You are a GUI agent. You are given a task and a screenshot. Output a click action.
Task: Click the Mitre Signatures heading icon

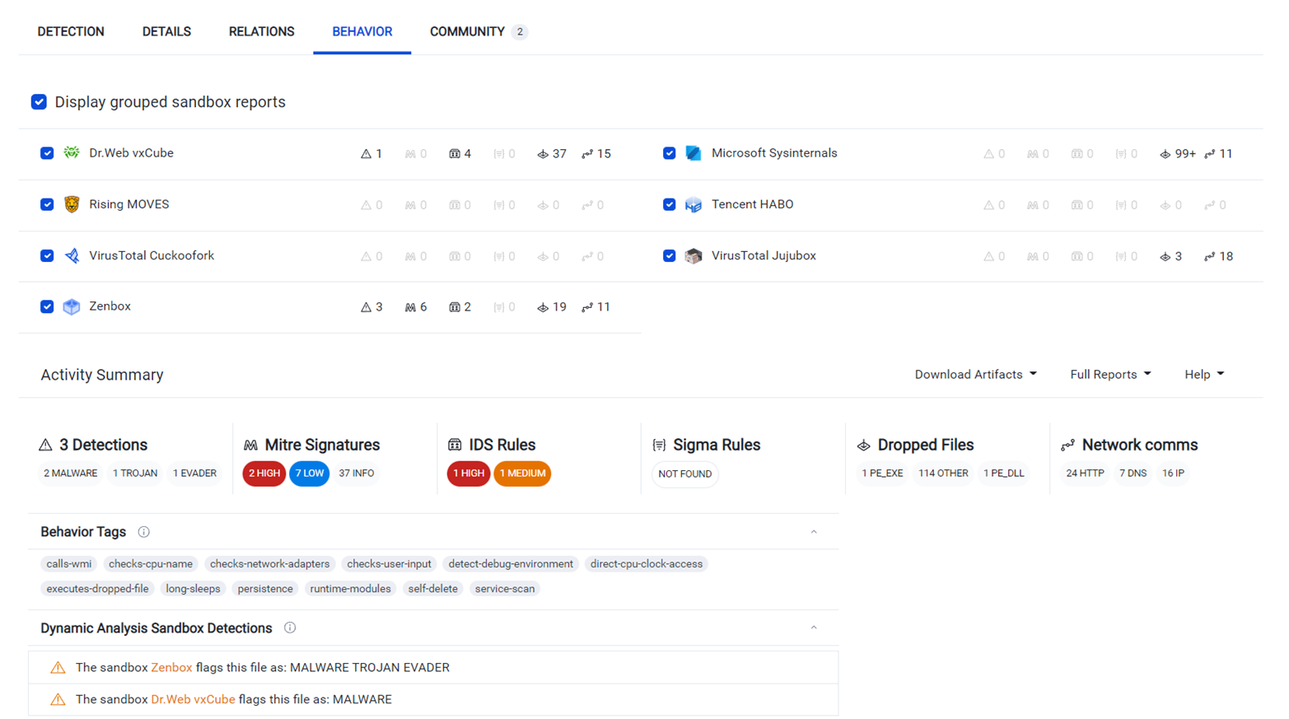click(250, 445)
